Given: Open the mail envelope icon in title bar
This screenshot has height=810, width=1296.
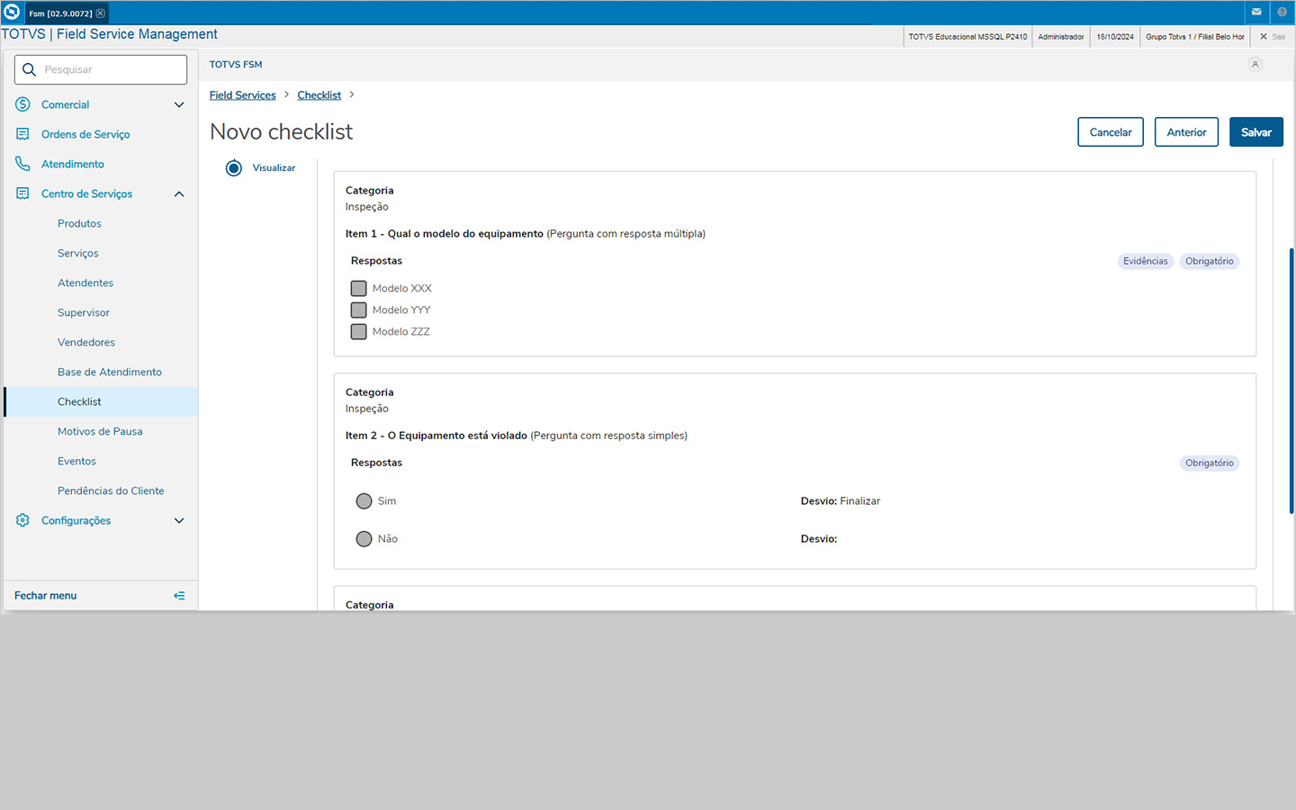Looking at the screenshot, I should pyautogui.click(x=1256, y=13).
